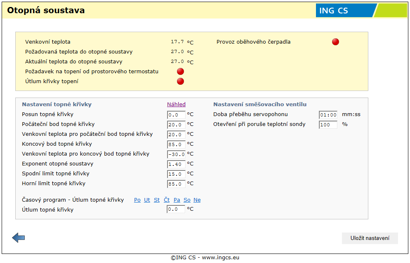Click the Exponent otopné soustavy field
The width and height of the screenshot is (410, 263).
point(176,164)
